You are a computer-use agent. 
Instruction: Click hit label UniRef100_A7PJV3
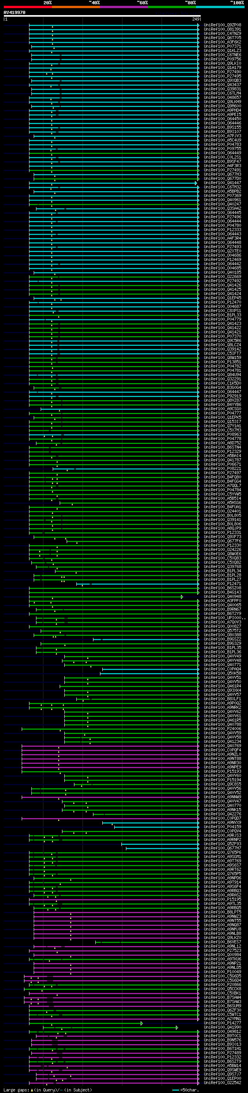[222, 136]
